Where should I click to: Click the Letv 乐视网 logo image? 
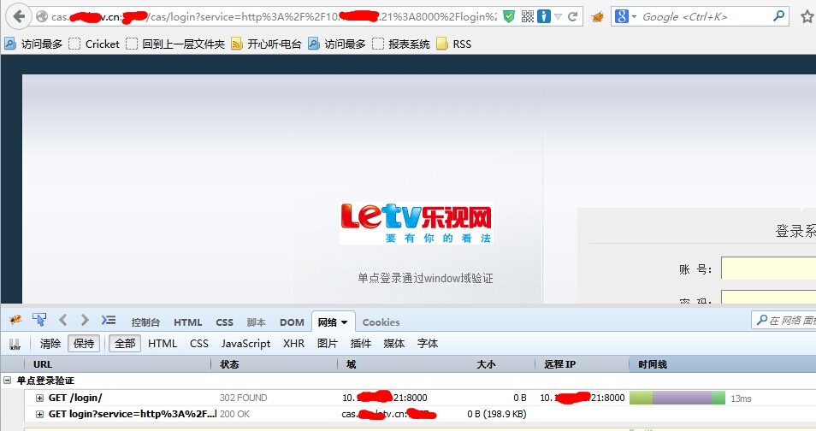(x=417, y=223)
